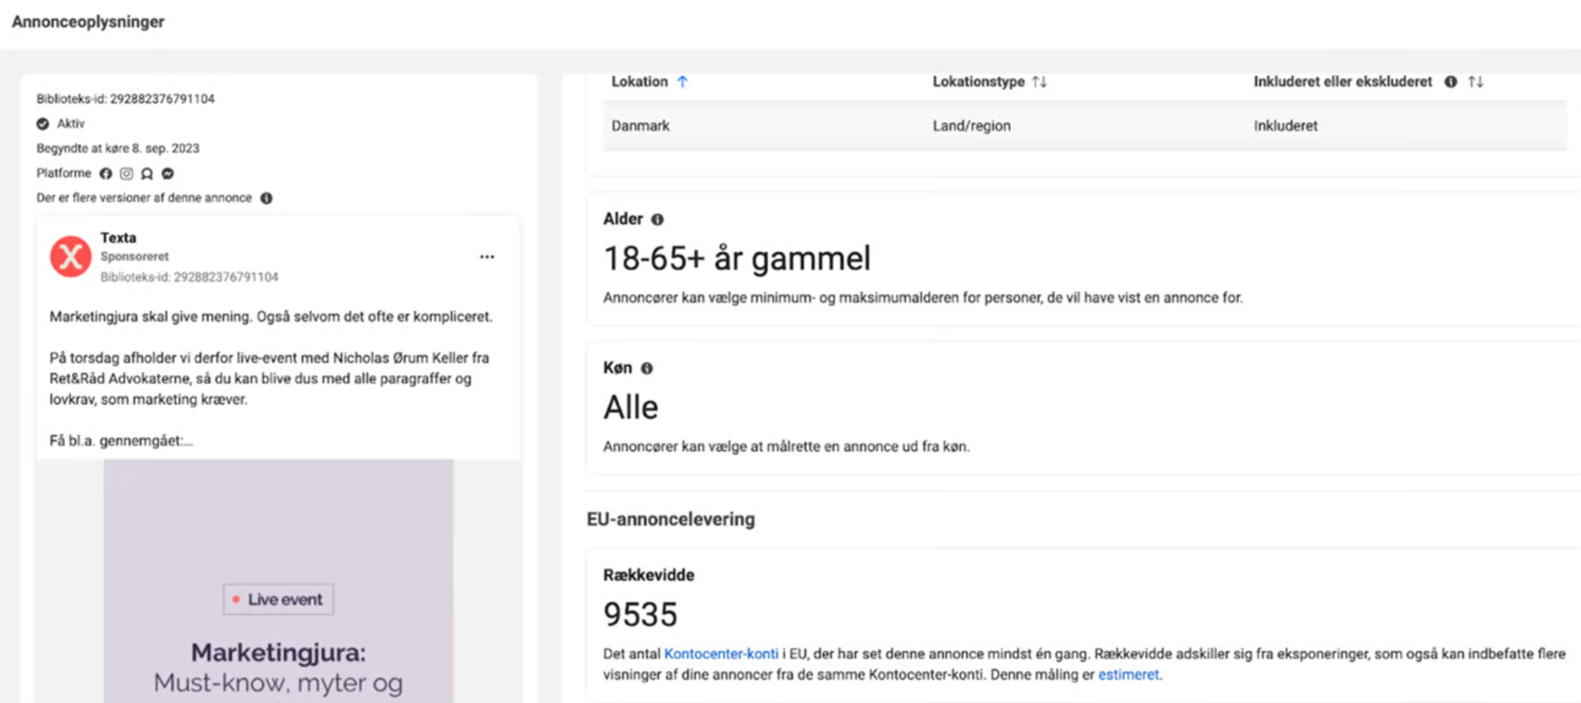Open info tooltip for multiple ad versions
1581x703 pixels.
click(267, 198)
